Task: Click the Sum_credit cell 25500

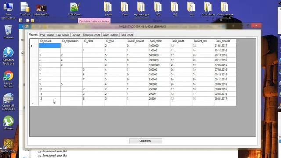Action: (x=159, y=99)
